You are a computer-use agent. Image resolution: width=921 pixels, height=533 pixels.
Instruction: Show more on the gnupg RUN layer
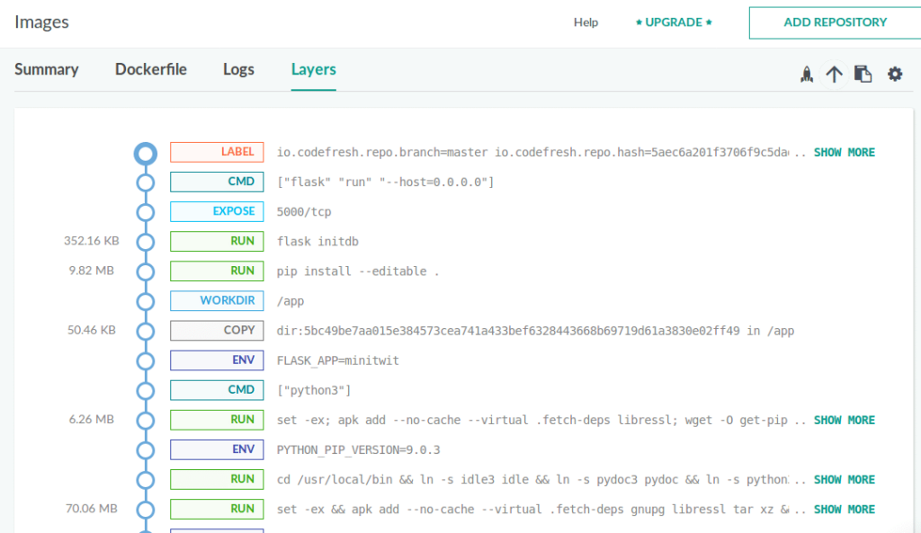tap(844, 509)
